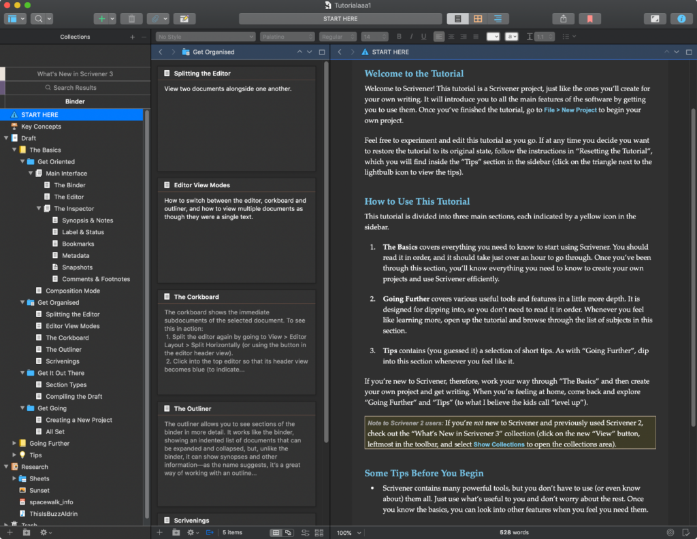The height and width of the screenshot is (539, 697).
Task: Expand the Tips section
Action: click(14, 455)
